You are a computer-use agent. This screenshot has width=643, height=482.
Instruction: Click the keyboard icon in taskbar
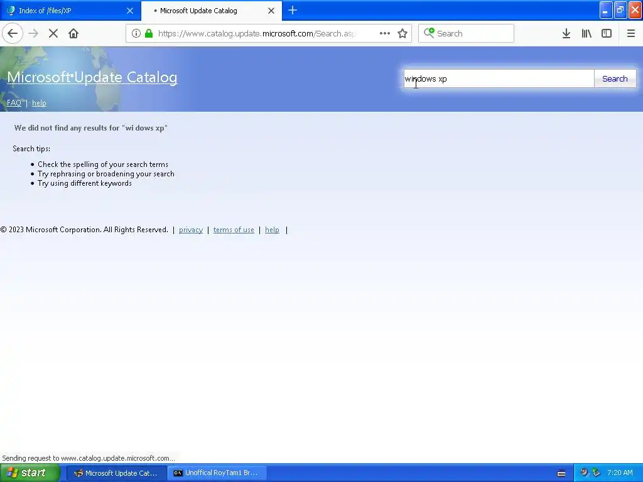(x=561, y=473)
